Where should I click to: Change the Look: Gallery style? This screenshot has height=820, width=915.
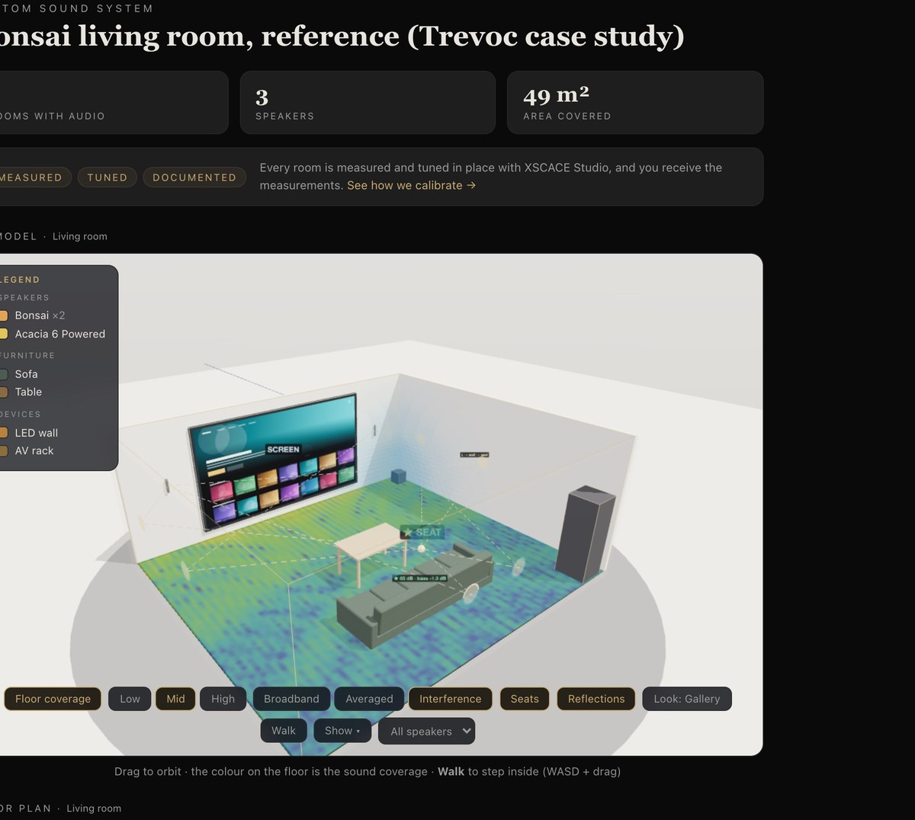tap(687, 699)
